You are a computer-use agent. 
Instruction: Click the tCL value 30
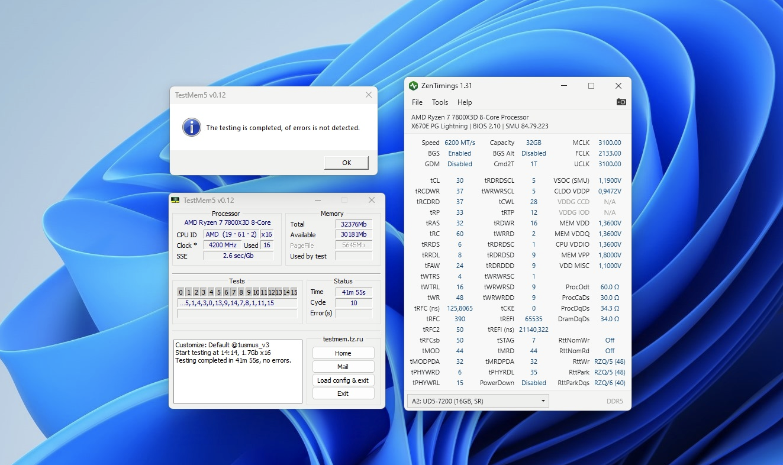(460, 180)
